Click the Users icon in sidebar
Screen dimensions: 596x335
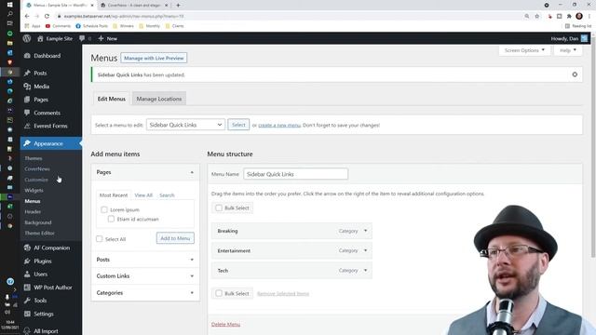coord(27,274)
